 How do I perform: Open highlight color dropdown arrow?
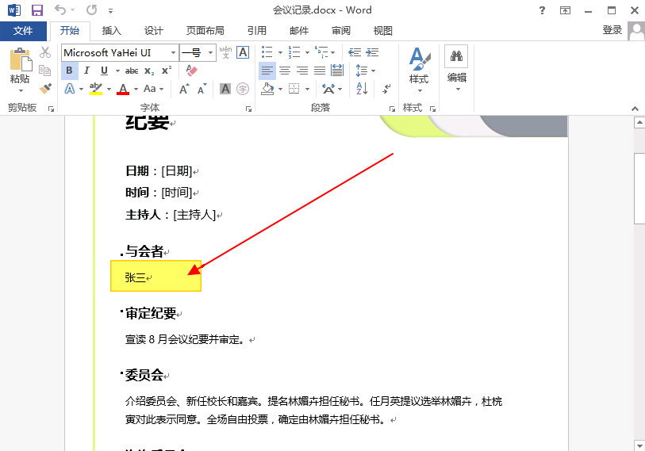(x=109, y=90)
